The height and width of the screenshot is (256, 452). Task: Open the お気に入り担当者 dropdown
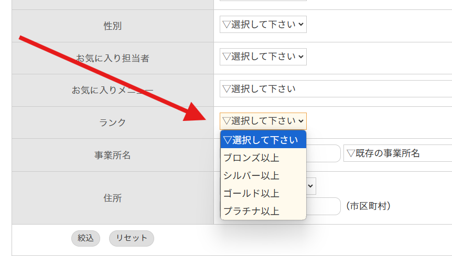click(263, 57)
